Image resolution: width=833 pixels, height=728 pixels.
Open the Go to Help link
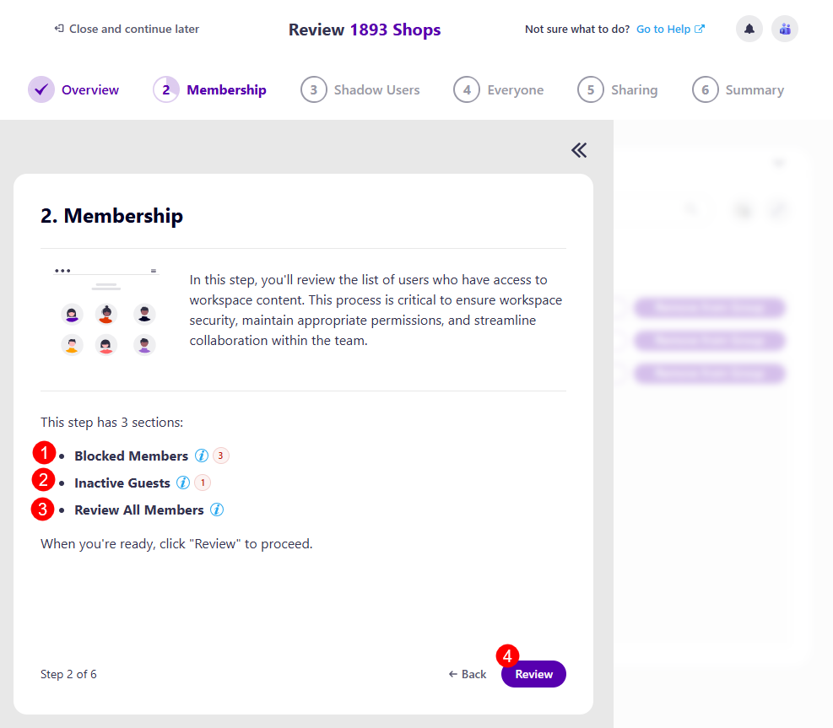tap(663, 29)
